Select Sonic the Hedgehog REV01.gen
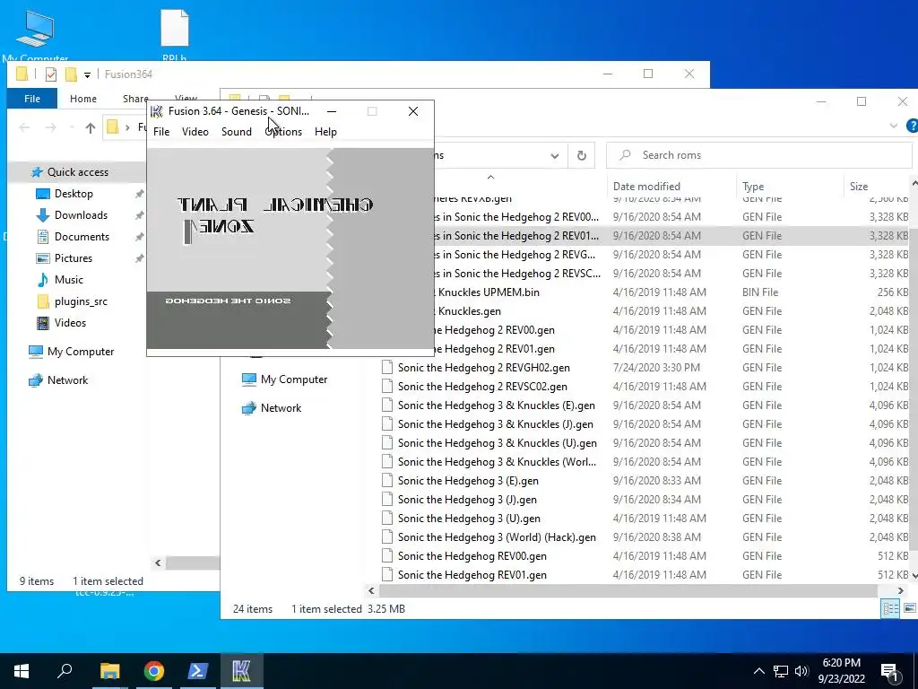Viewport: 918px width, 689px height. [x=472, y=575]
